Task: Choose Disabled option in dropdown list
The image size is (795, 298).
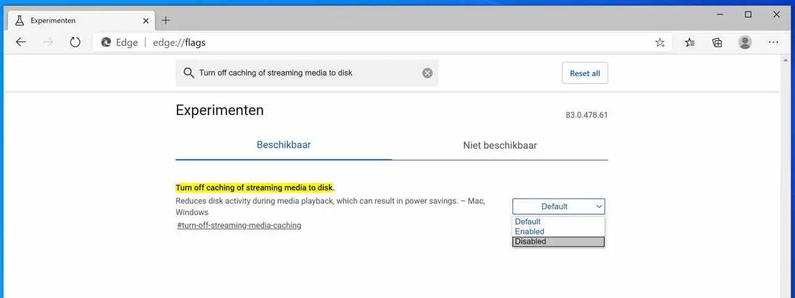Action: pyautogui.click(x=559, y=242)
